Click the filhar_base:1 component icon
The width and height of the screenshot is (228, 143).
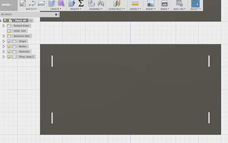coord(14,57)
